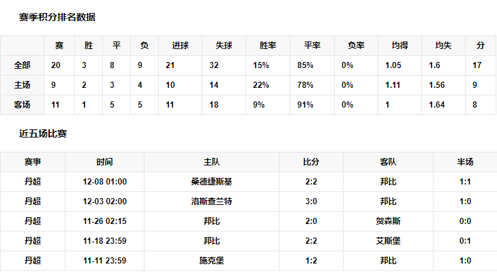Click the 近五场比赛 section heading

tap(43, 134)
